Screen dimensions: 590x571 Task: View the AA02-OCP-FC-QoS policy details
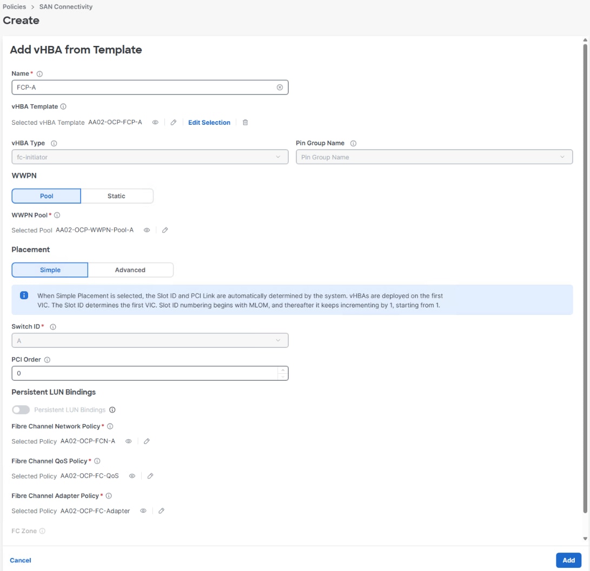tap(132, 476)
